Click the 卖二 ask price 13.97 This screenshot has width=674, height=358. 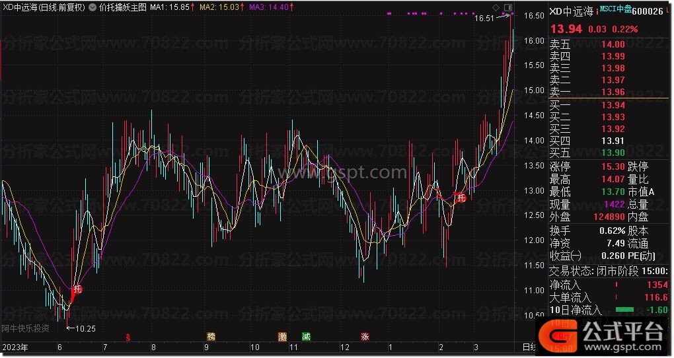613,81
